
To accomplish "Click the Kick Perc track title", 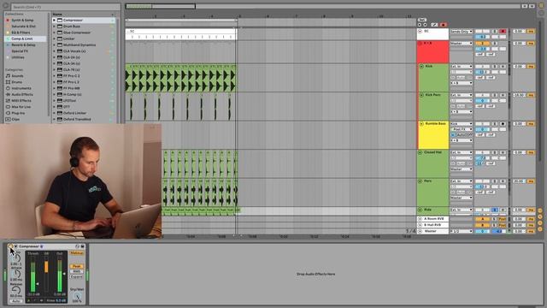I will pos(433,95).
